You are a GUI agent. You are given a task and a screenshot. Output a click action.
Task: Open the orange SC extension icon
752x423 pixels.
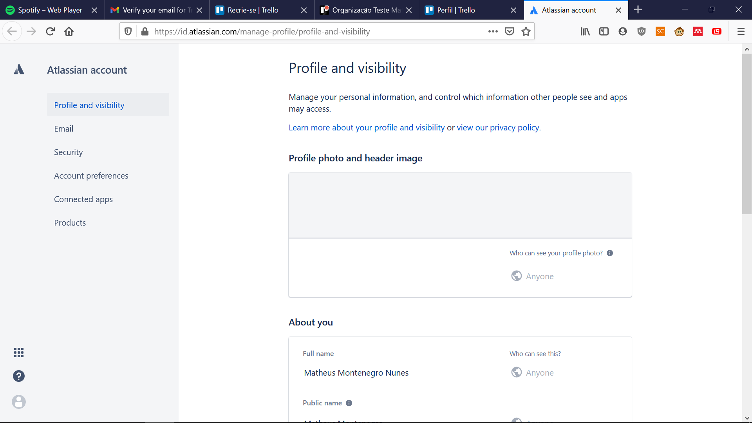(660, 31)
